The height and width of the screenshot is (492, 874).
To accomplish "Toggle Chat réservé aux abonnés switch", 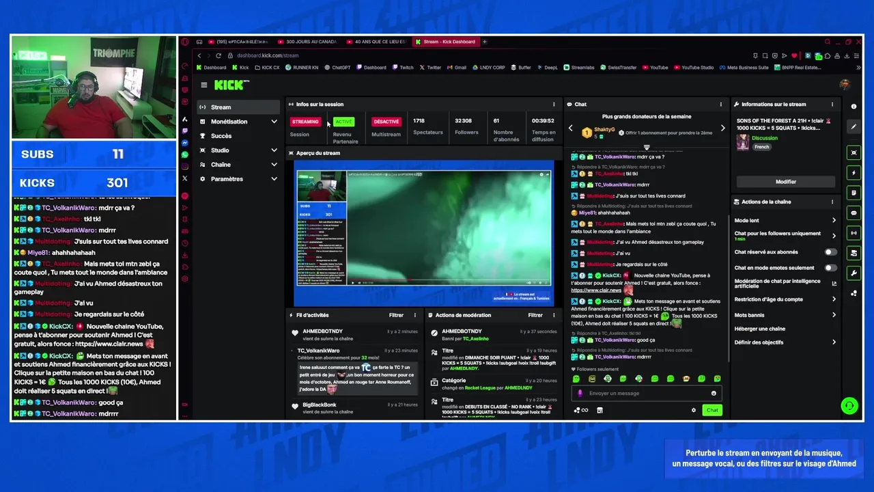I will 830,251.
